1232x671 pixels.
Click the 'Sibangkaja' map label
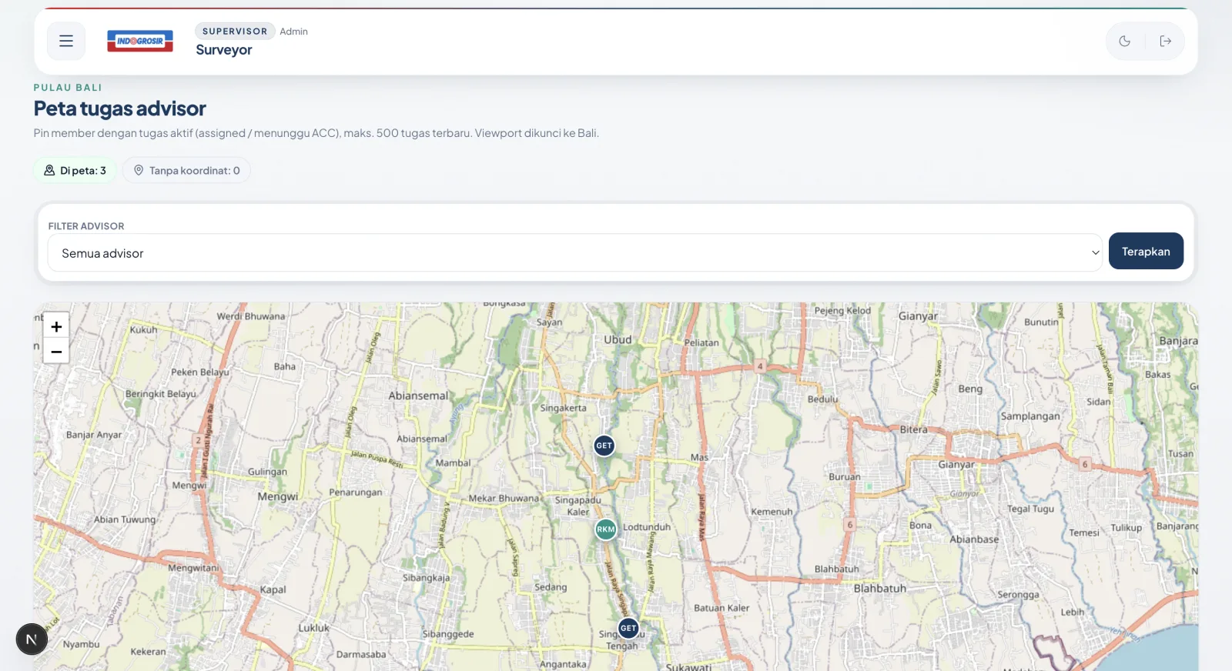pos(426,578)
